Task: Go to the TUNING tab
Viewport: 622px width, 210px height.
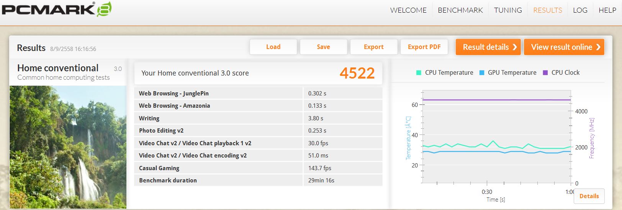Action: (x=508, y=10)
